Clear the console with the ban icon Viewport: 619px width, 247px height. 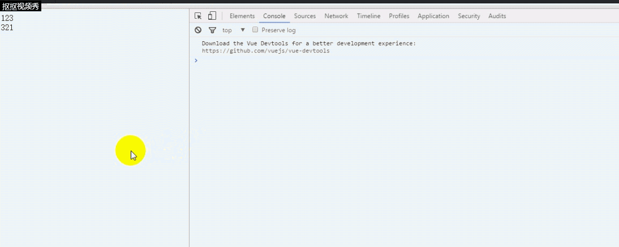(198, 30)
